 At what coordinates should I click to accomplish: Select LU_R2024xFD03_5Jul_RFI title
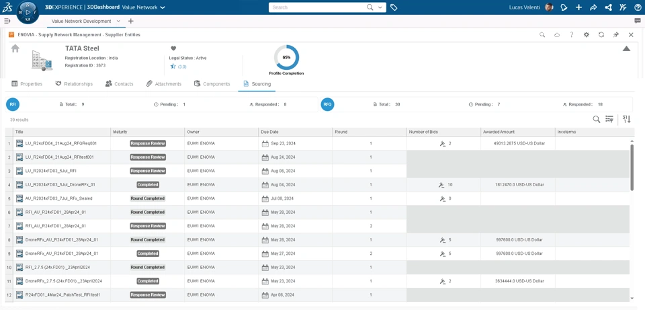point(51,171)
